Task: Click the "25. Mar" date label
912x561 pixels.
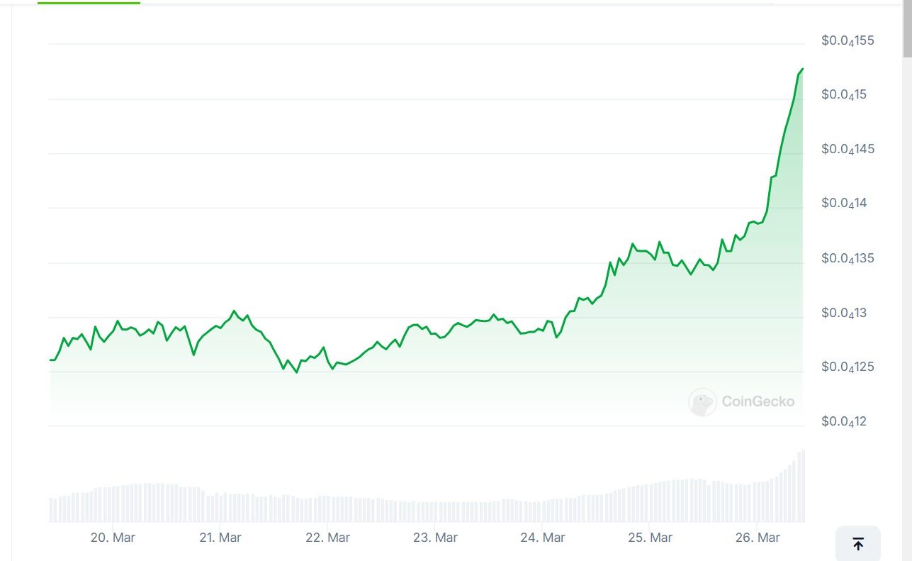Action: point(651,538)
